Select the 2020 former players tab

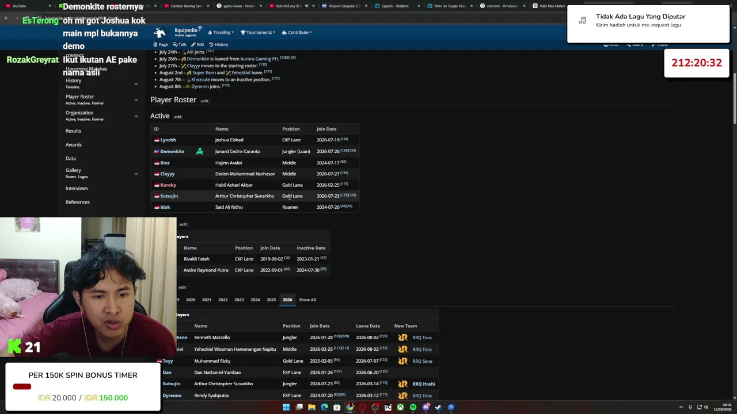[x=191, y=300]
